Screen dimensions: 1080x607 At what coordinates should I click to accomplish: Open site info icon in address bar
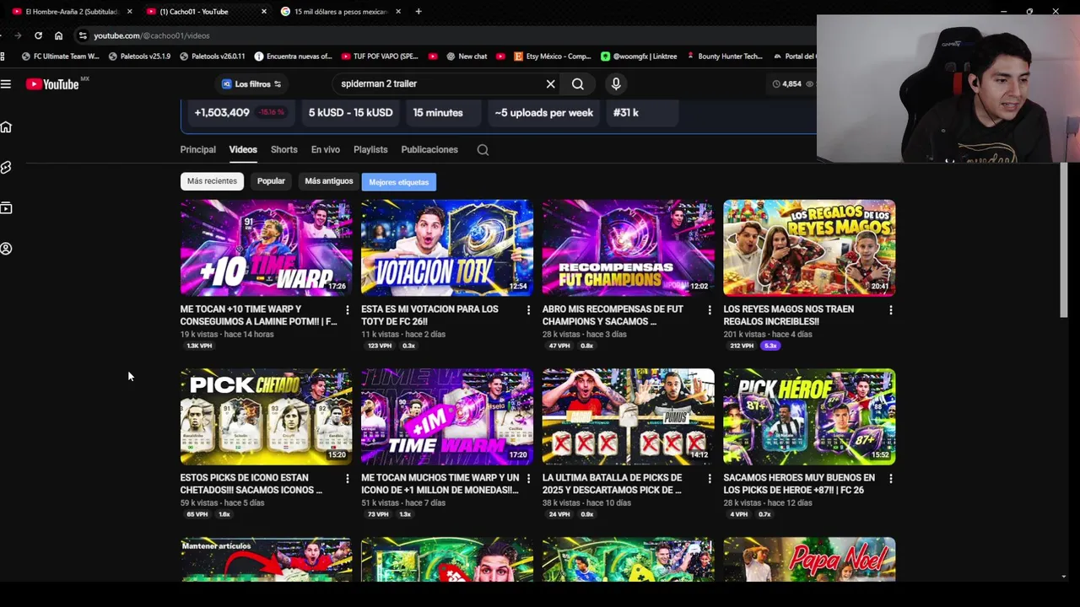[x=83, y=35]
